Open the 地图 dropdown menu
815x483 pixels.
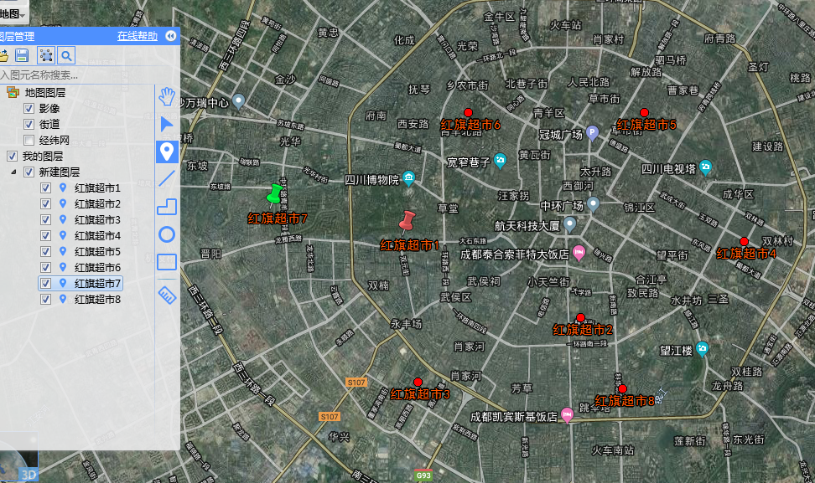13,14
